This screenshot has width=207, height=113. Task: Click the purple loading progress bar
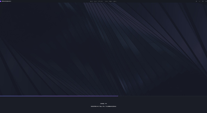coord(59,96)
